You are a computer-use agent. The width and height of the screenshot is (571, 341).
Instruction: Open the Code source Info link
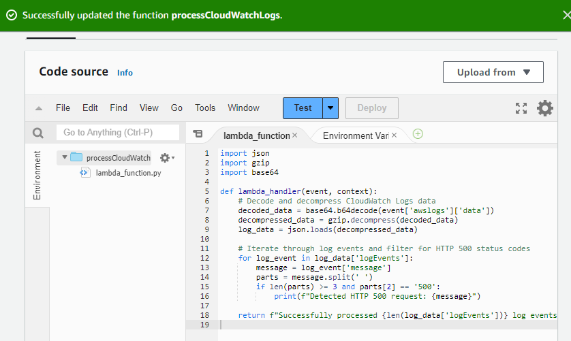point(125,73)
